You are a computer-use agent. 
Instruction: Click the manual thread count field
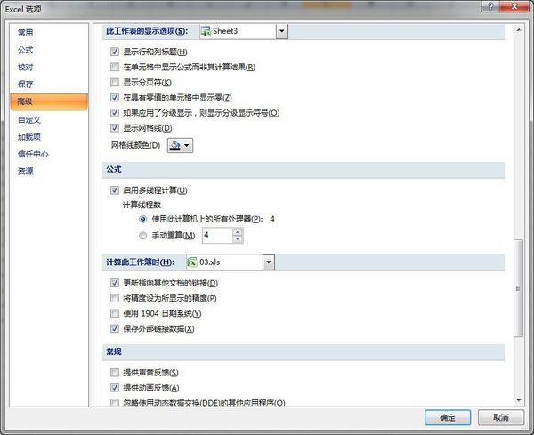pyautogui.click(x=217, y=235)
